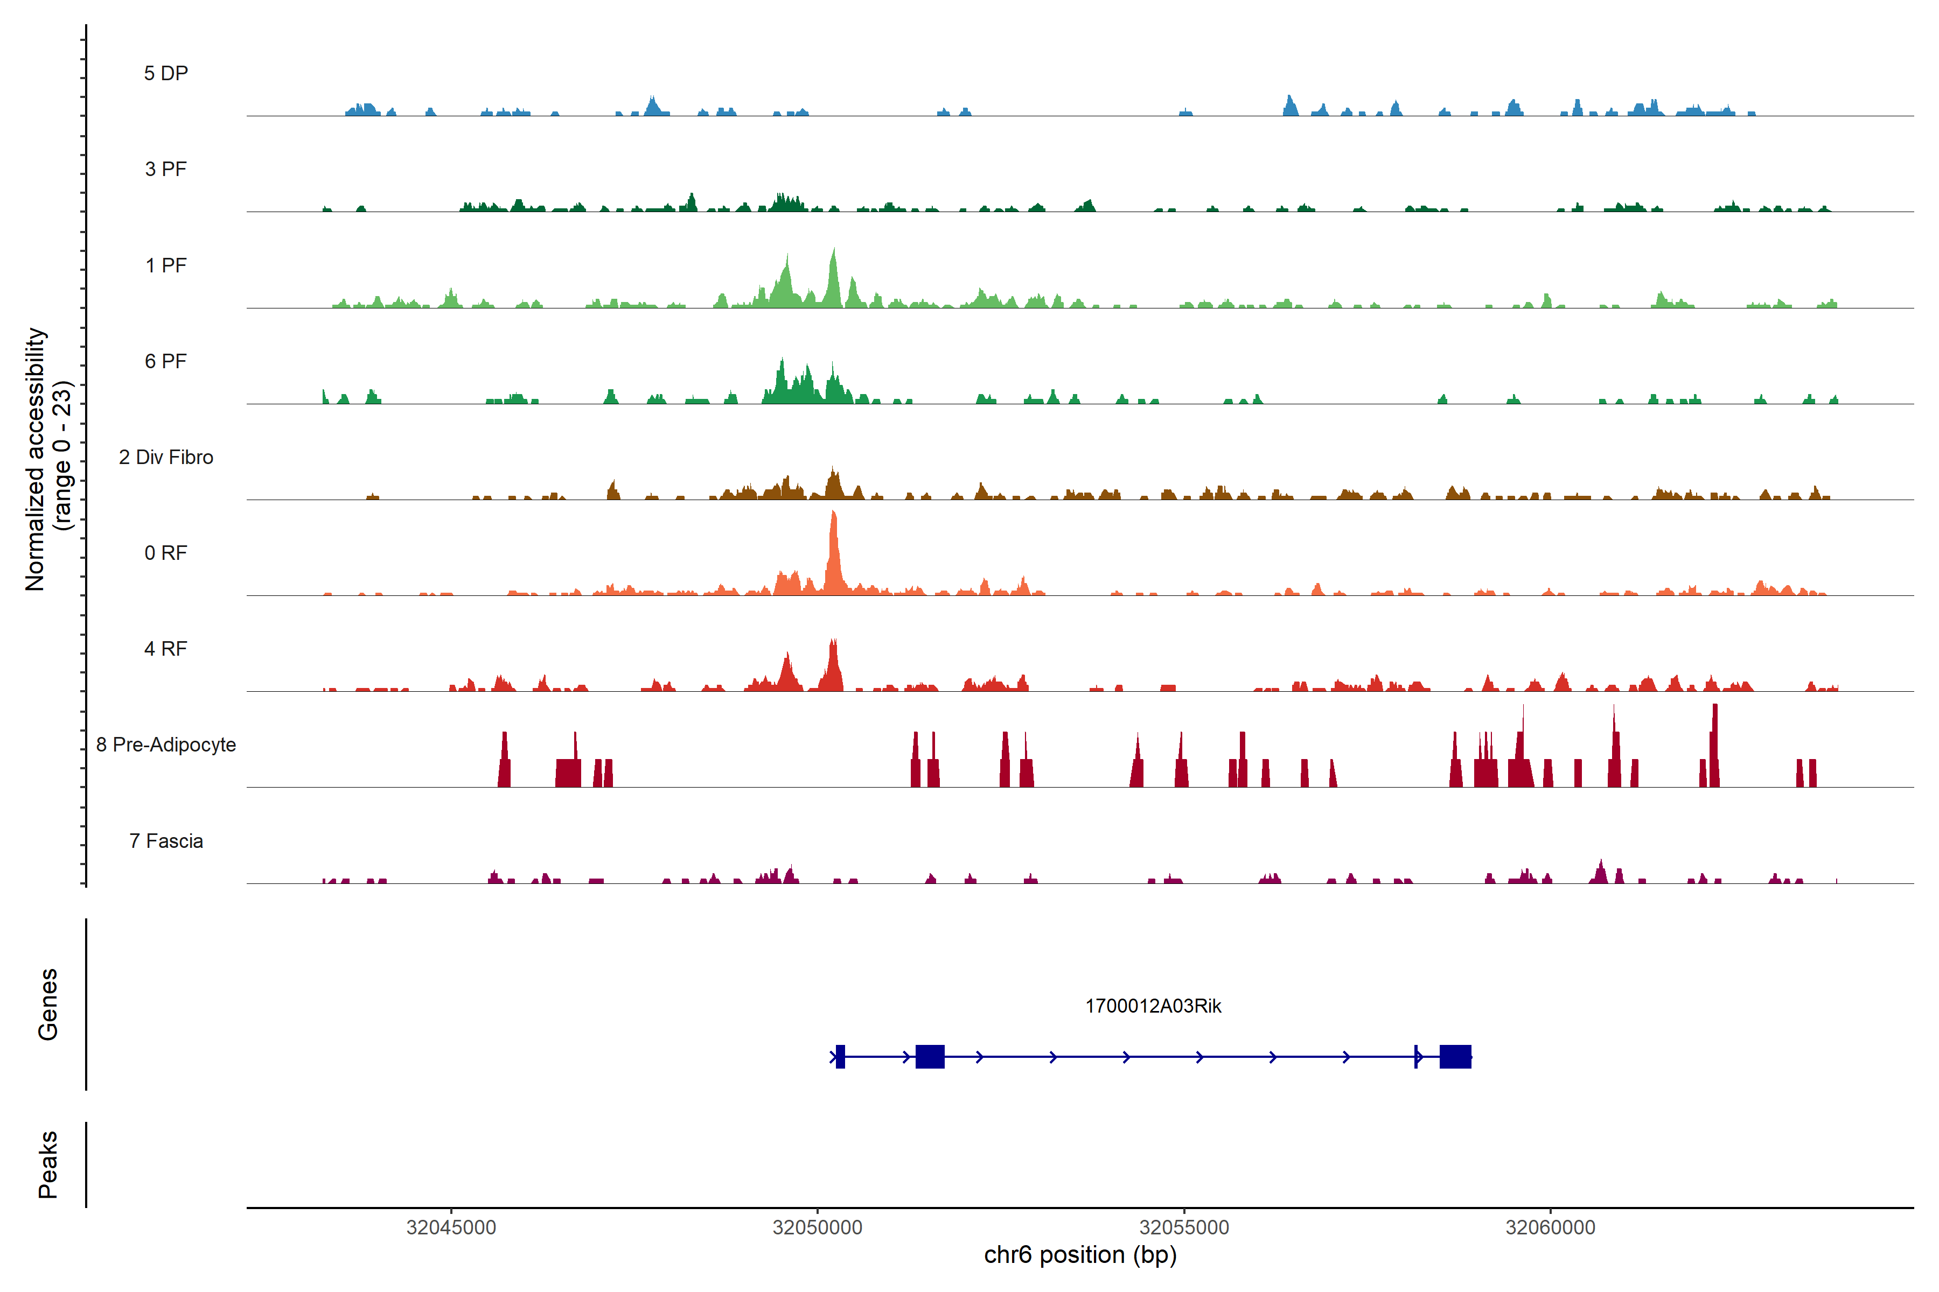Click the 32060000 axis tick label
The height and width of the screenshot is (1292, 1939).
(x=1550, y=1227)
